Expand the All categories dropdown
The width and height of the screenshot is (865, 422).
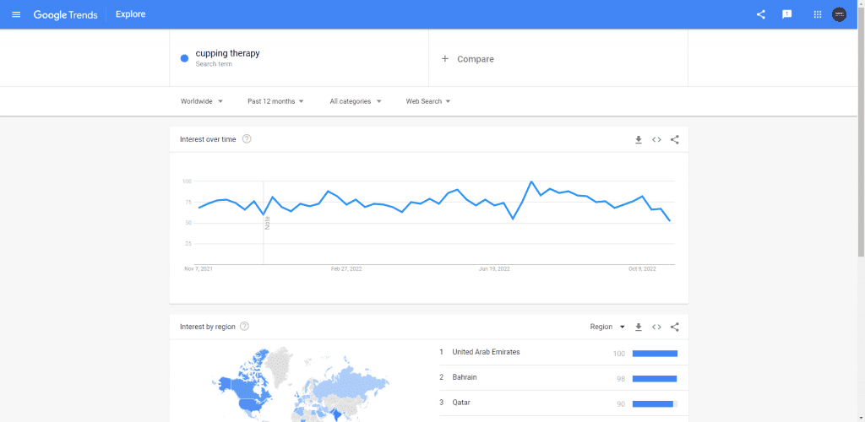point(356,101)
